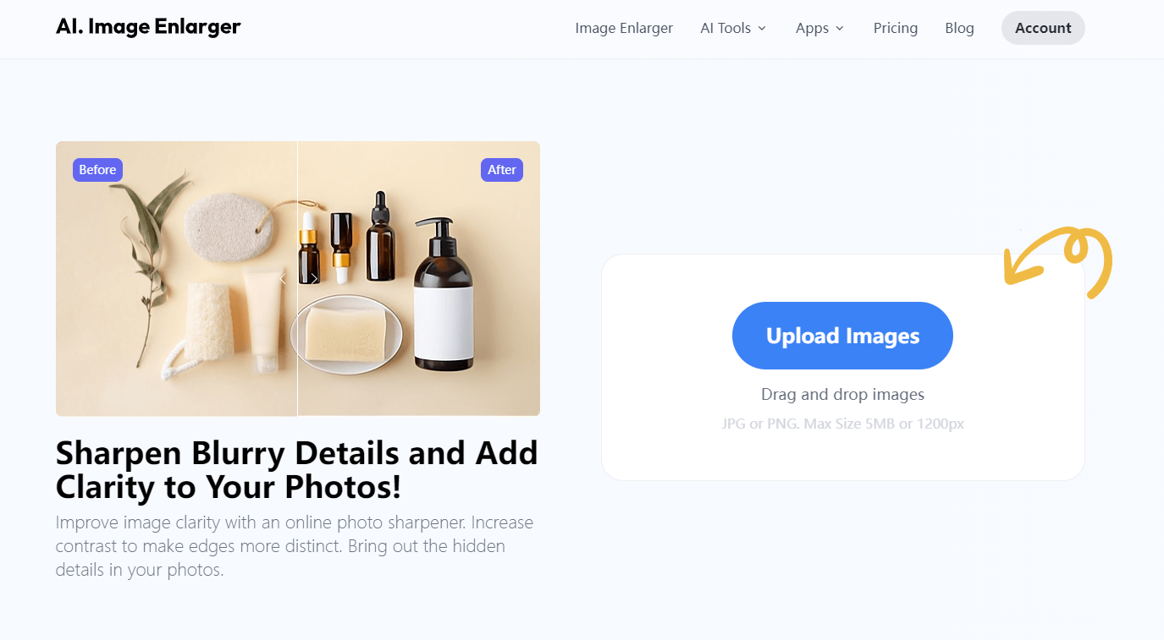Click the AI. Image Enlarger logo
Image resolution: width=1164 pixels, height=640 pixels.
coord(148,27)
